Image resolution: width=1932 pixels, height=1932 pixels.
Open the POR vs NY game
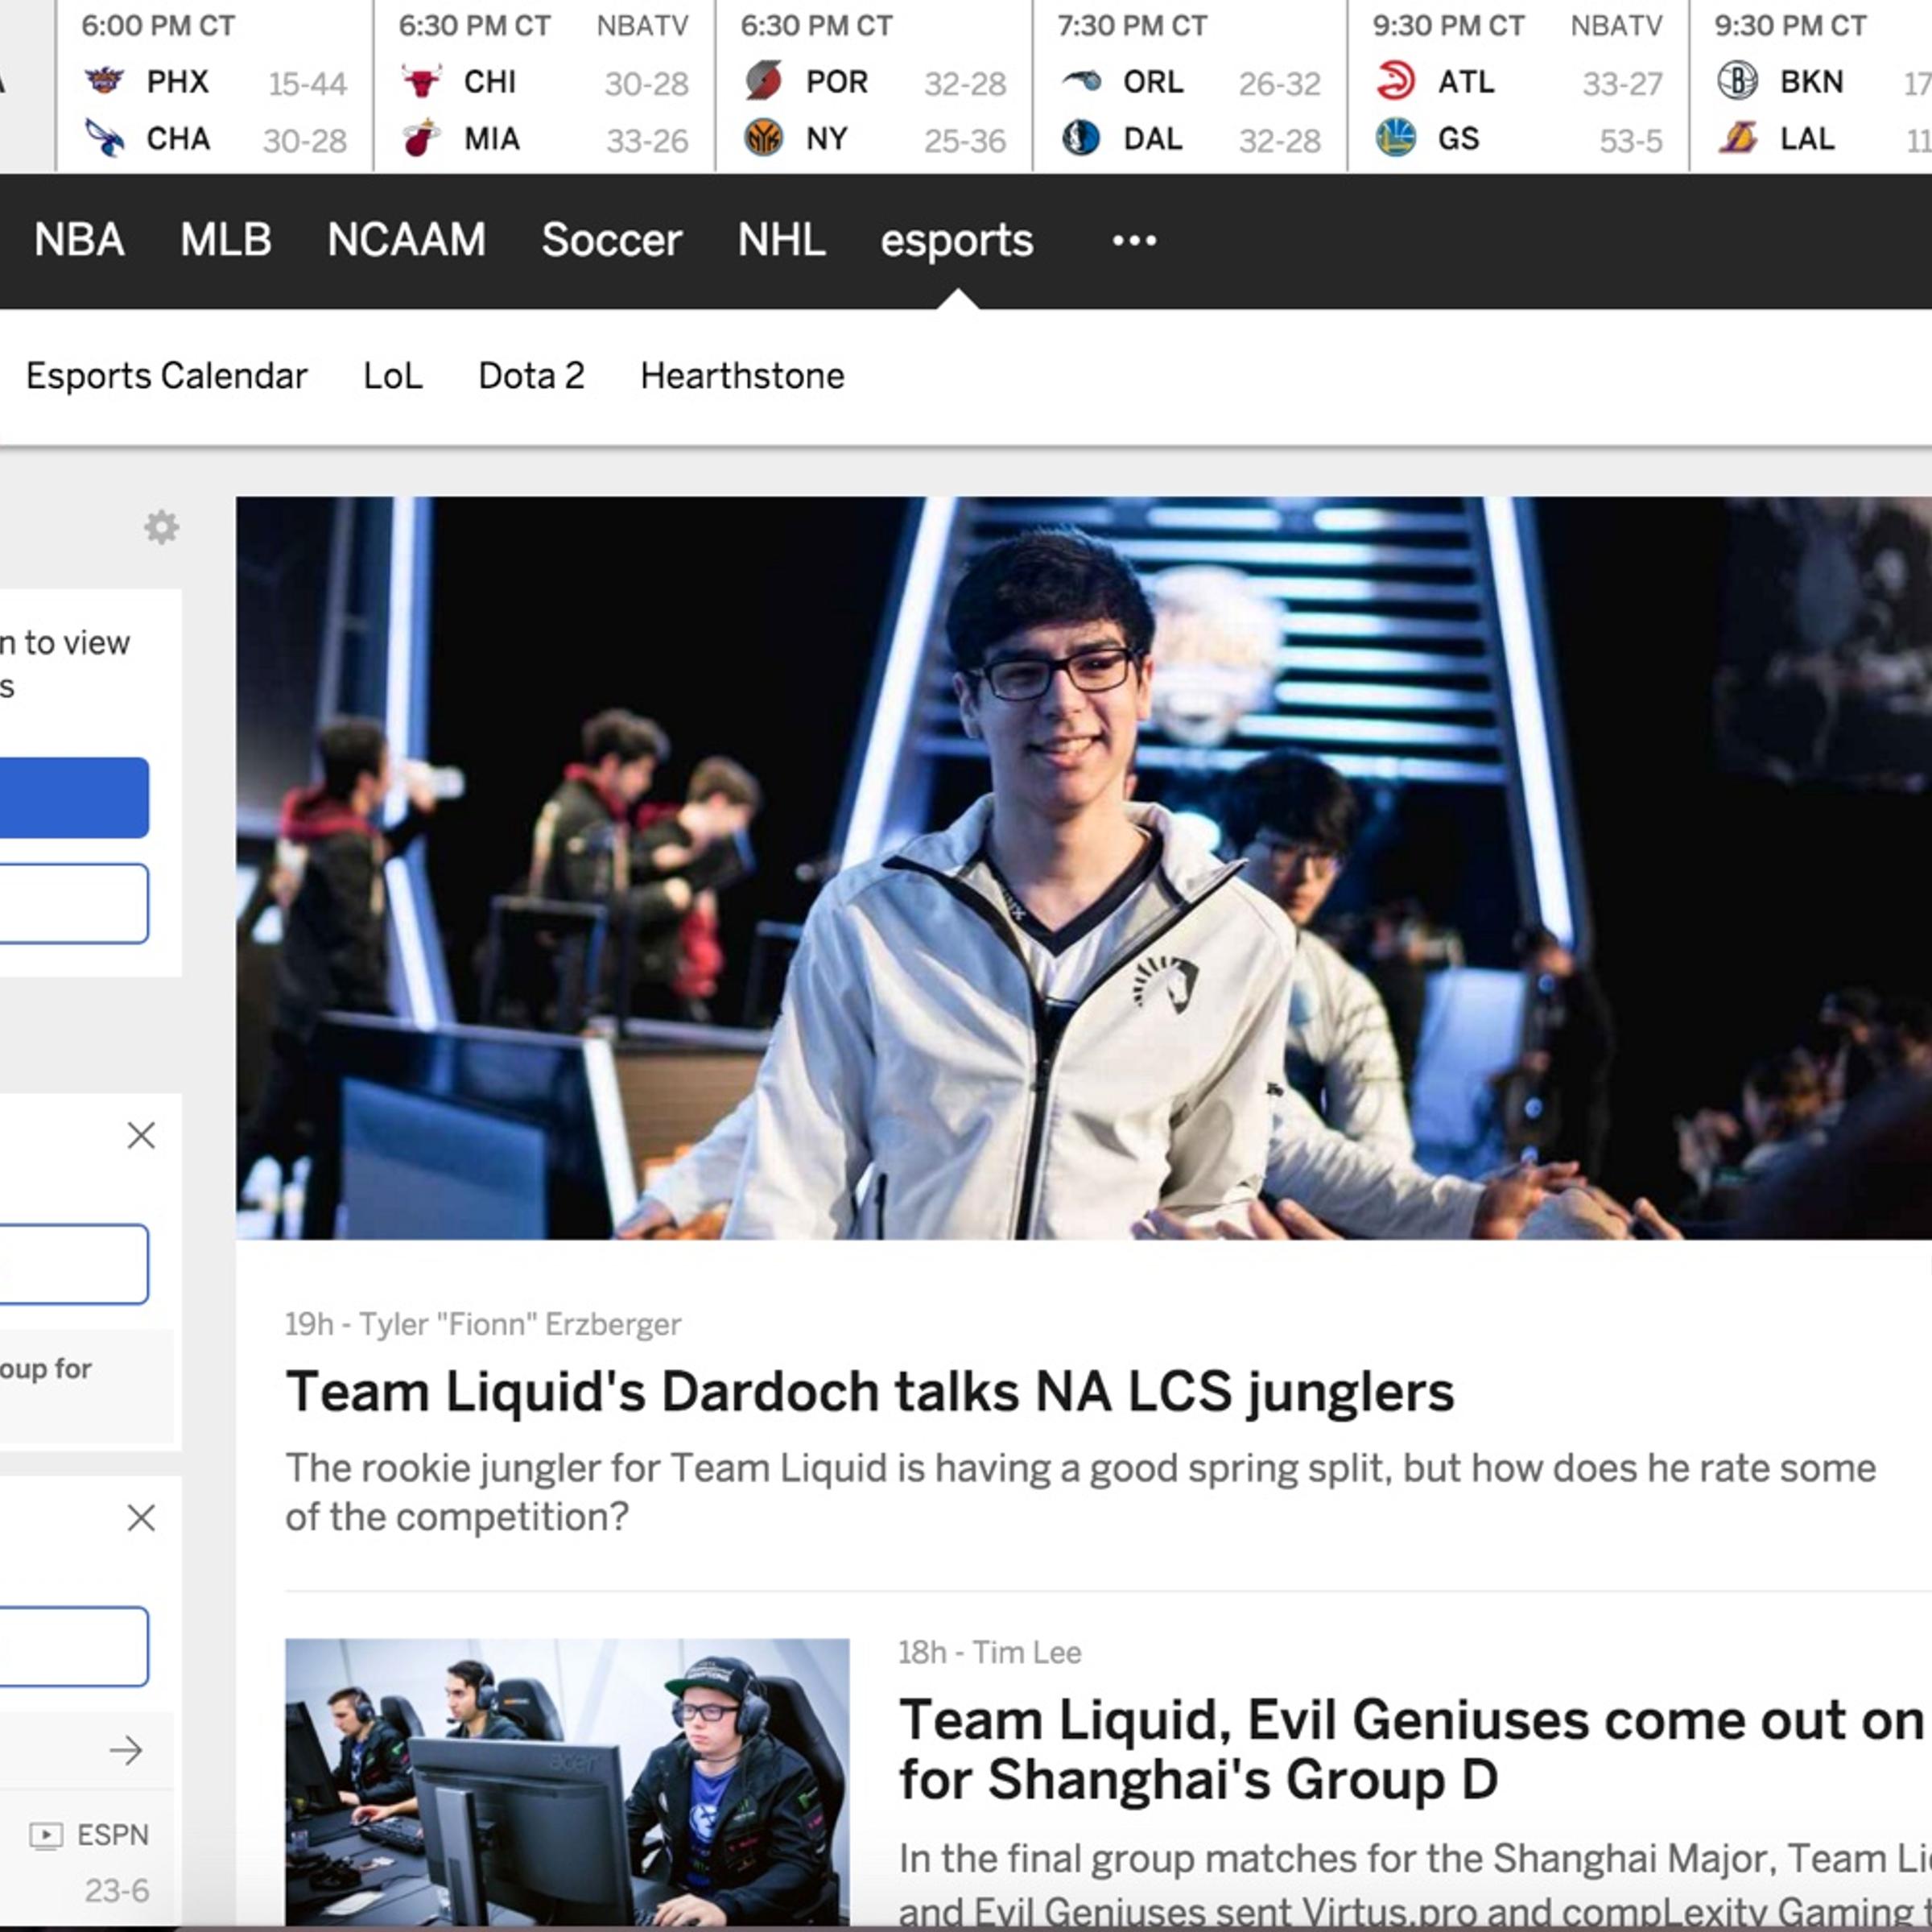pyautogui.click(x=874, y=85)
